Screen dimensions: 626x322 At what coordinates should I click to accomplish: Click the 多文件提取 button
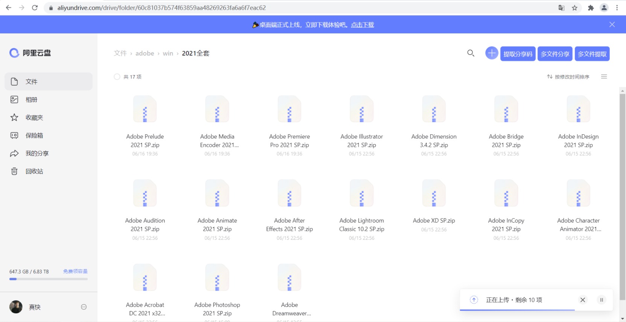[592, 54]
